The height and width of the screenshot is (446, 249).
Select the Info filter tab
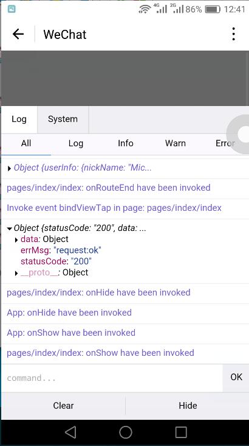click(126, 143)
